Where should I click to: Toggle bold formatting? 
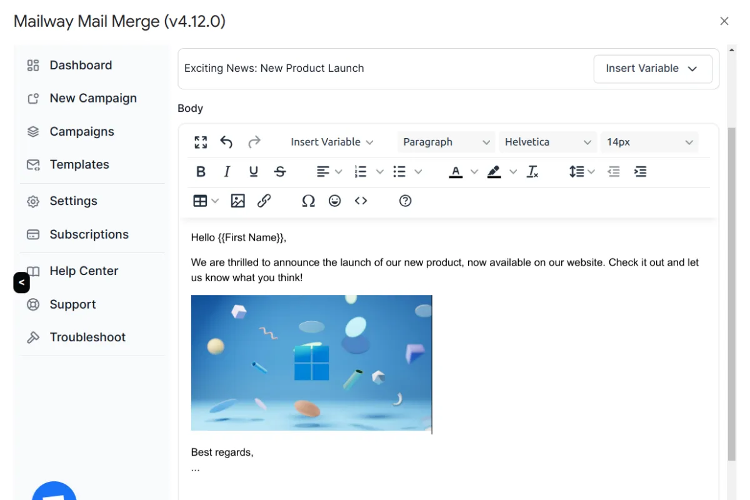pyautogui.click(x=201, y=171)
